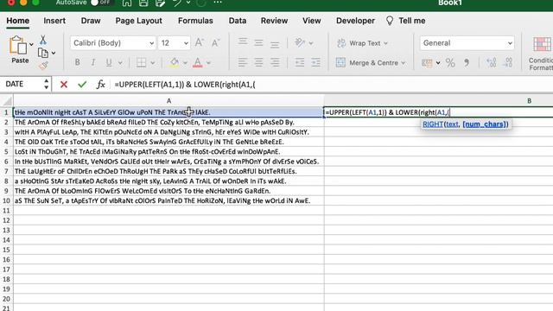Open the View tab
Screen dimensions: 553x311
(311, 21)
